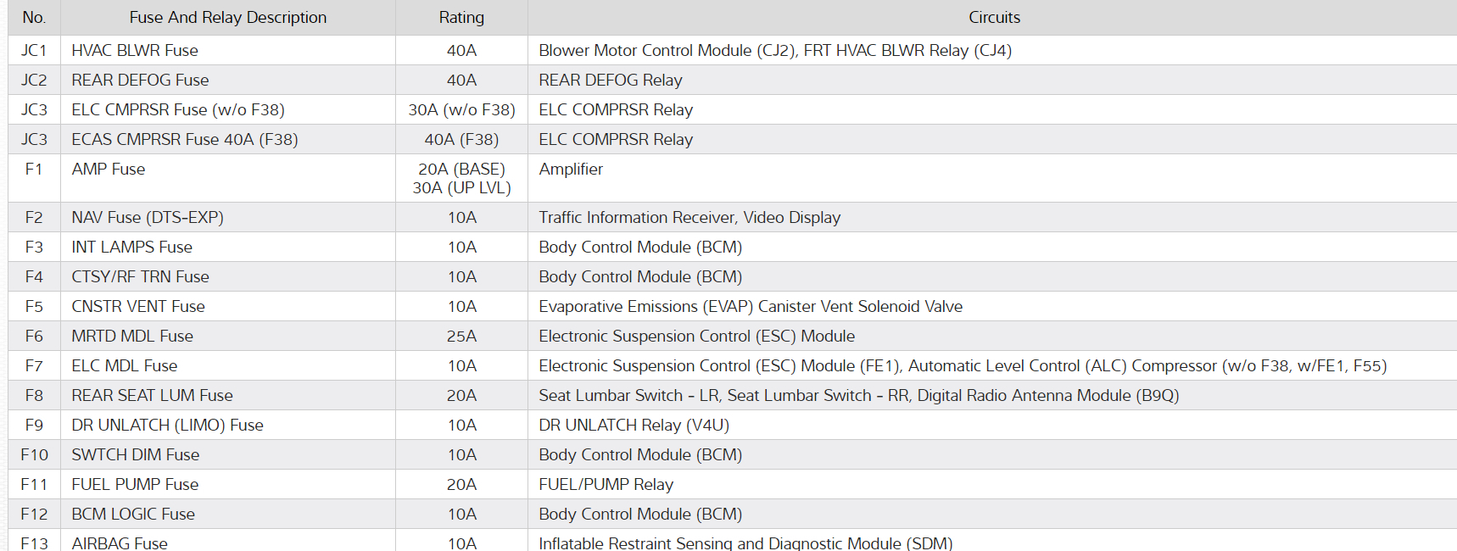Viewport: 1457px width, 551px height.
Task: Click the ECAS CMPRSR Fuse 40A (F38) cell
Action: (185, 139)
